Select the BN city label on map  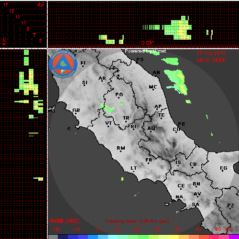[x=196, y=184]
